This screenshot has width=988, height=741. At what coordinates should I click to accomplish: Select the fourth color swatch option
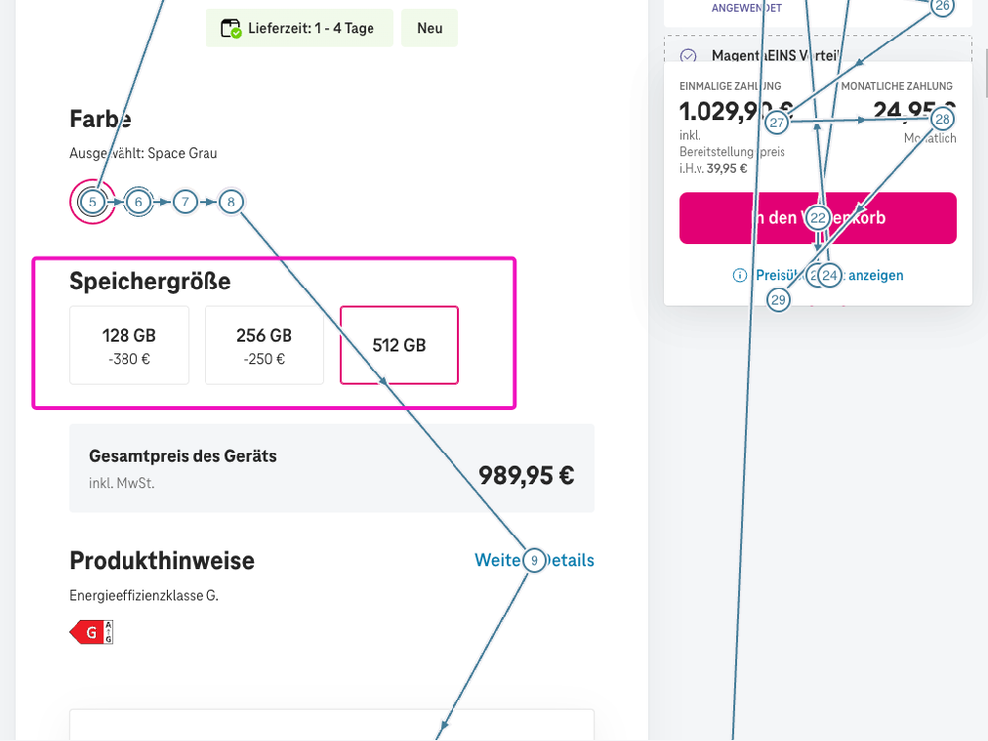click(x=230, y=201)
